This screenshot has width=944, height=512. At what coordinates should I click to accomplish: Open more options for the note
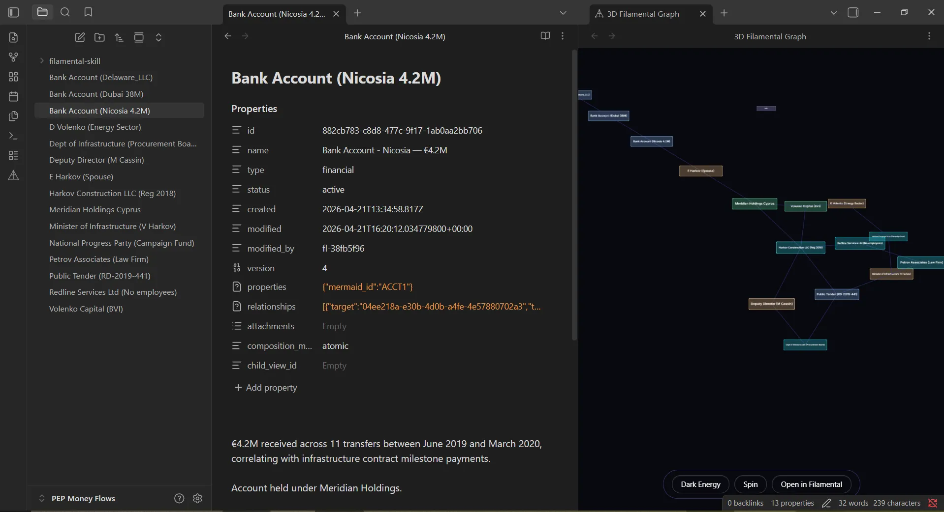[x=563, y=36]
